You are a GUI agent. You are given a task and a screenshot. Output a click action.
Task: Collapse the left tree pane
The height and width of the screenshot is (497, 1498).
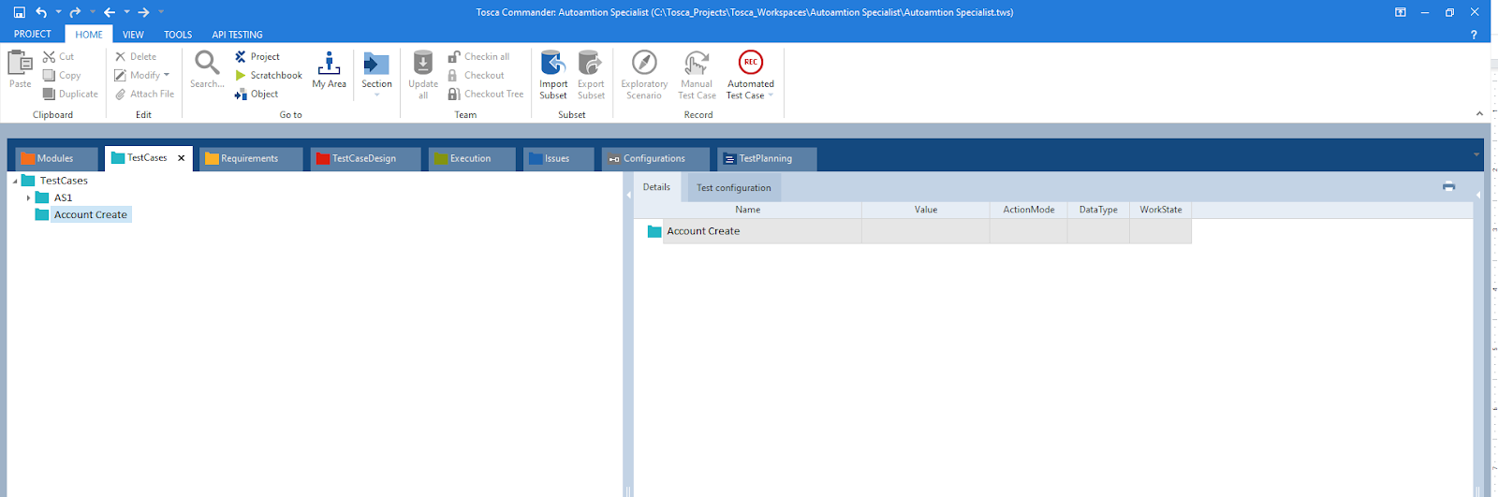tap(628, 195)
